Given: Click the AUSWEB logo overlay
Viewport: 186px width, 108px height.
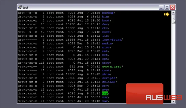Looking at the screenshot, I should (x=154, y=94).
